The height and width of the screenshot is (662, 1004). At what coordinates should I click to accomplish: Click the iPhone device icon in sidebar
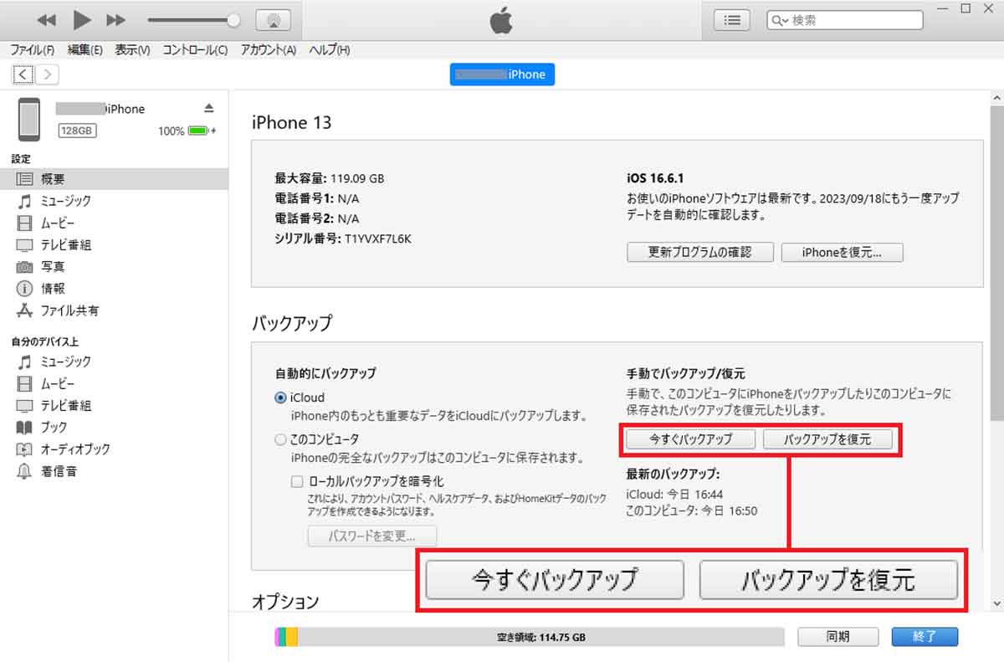click(29, 120)
